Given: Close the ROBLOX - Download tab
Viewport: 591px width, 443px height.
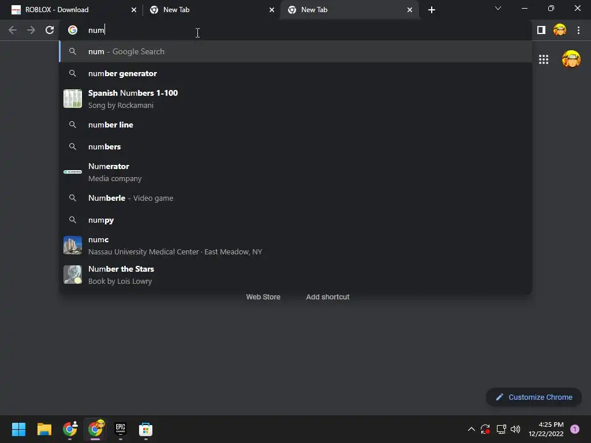Looking at the screenshot, I should [x=134, y=10].
